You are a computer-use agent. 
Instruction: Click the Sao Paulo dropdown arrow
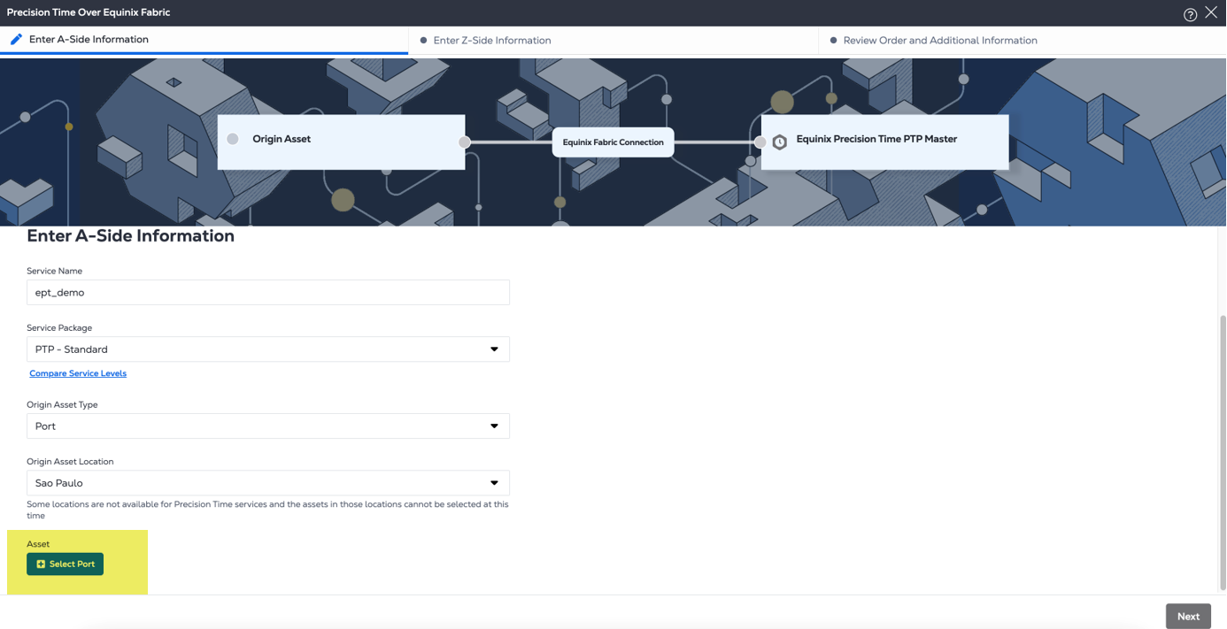point(494,483)
